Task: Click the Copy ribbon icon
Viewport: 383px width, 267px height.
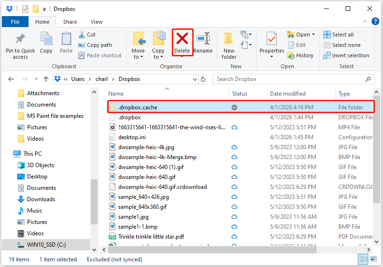Action: coord(46,39)
